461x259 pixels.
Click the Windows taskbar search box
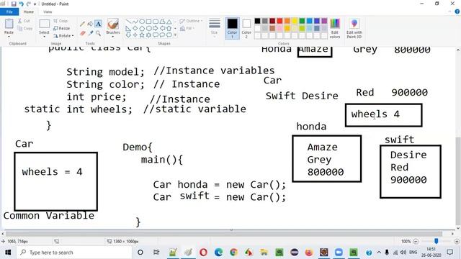pyautogui.click(x=74, y=253)
